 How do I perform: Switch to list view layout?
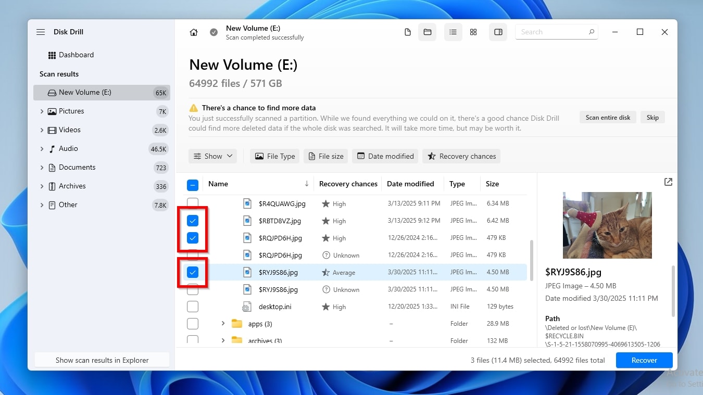(453, 32)
